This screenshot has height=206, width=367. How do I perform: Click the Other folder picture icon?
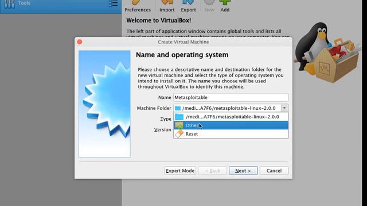pos(179,125)
